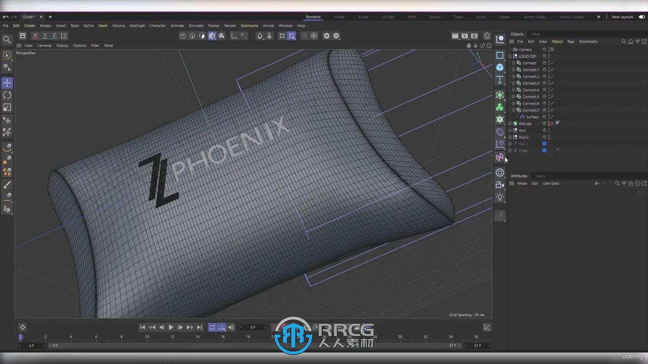Select the Move tool in left toolbar
This screenshot has width=648, height=364.
7,82
